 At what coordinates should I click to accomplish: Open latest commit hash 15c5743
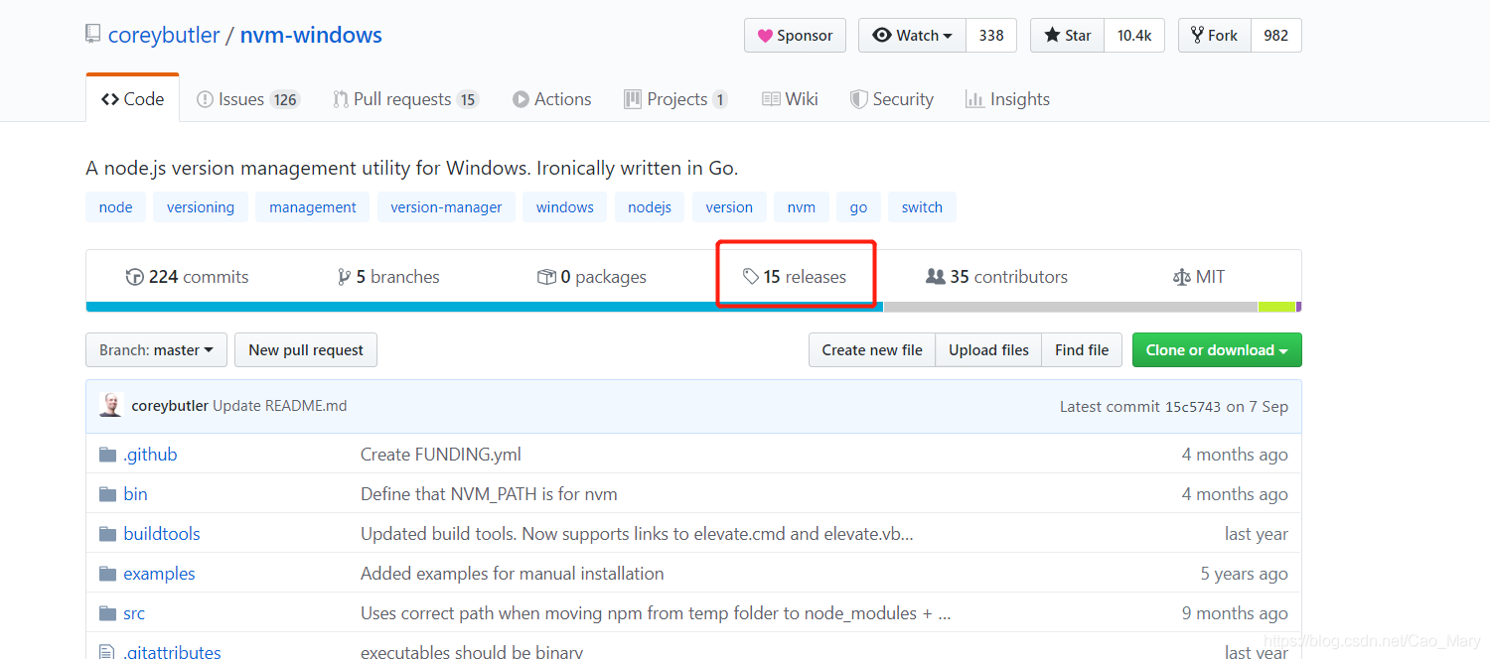click(1193, 406)
